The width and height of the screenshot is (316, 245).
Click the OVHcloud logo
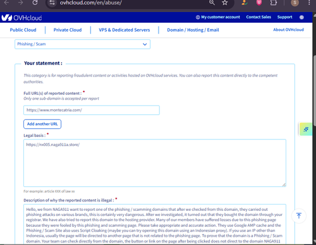click(x=21, y=18)
